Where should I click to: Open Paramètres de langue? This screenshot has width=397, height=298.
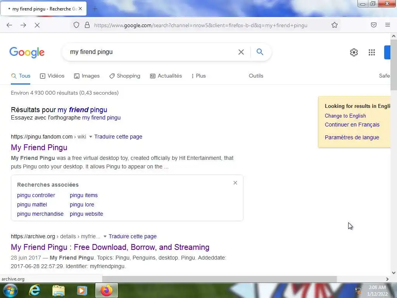coord(352,137)
